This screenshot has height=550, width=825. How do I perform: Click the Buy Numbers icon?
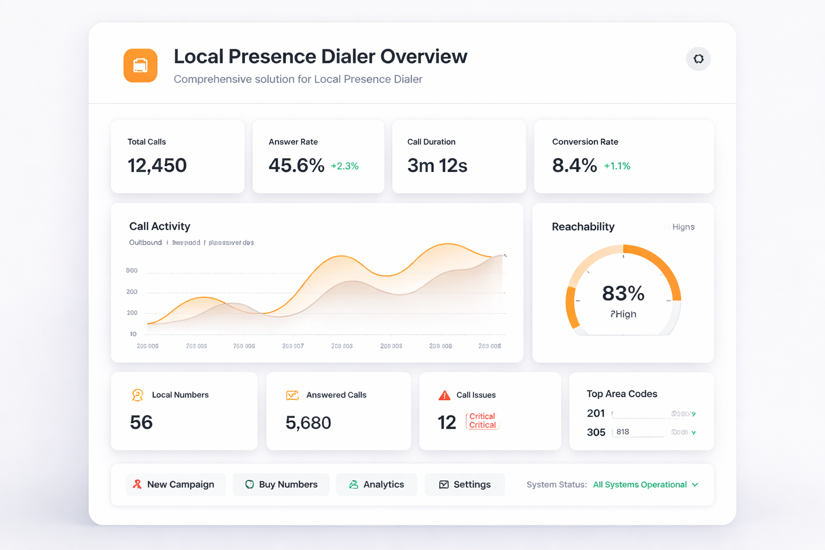point(249,484)
